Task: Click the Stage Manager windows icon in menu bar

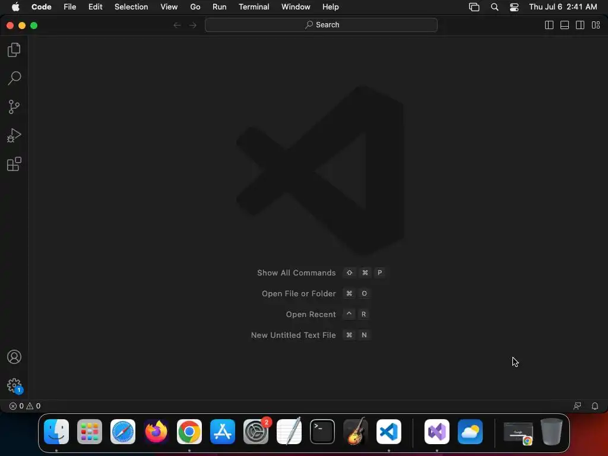Action: (x=474, y=7)
